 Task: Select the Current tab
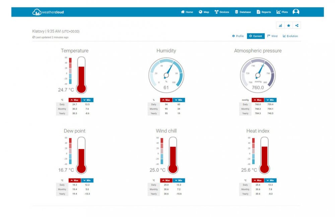point(256,36)
